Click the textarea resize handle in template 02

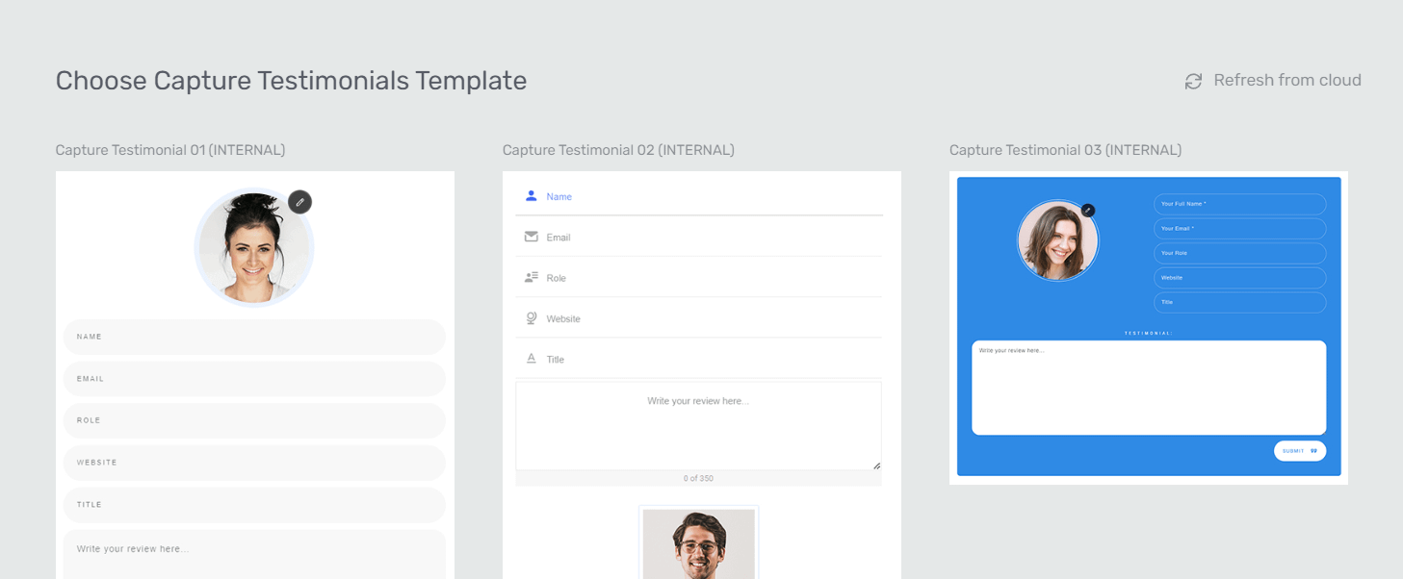coord(876,466)
